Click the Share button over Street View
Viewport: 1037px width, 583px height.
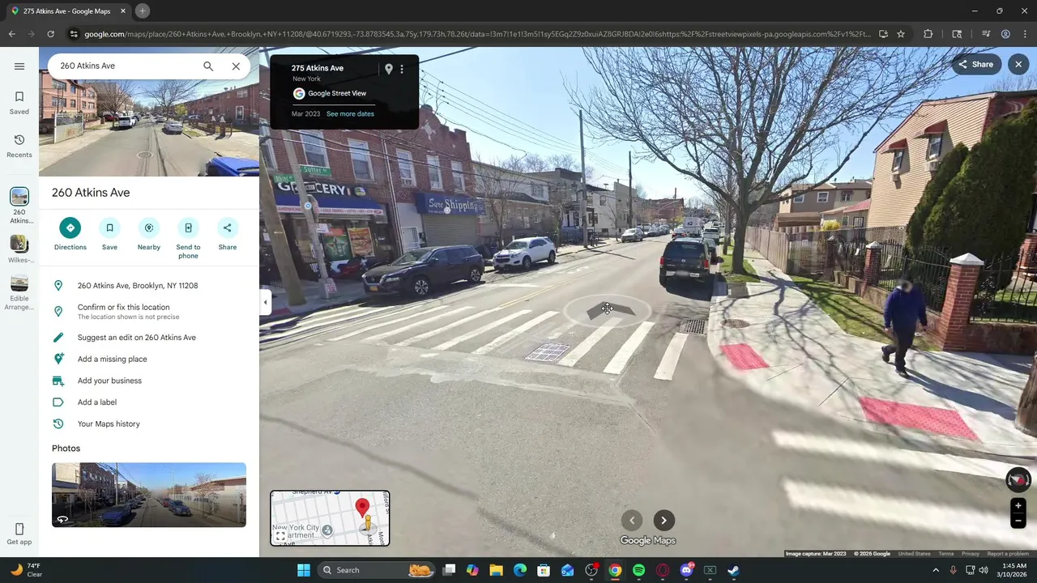coord(975,64)
